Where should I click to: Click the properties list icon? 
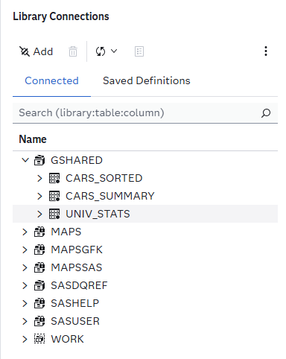(139, 51)
